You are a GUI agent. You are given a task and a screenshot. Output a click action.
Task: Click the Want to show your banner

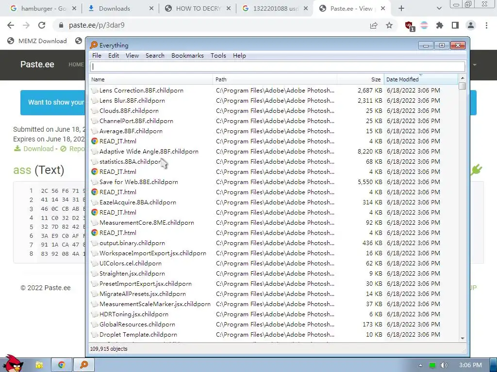coord(53,103)
